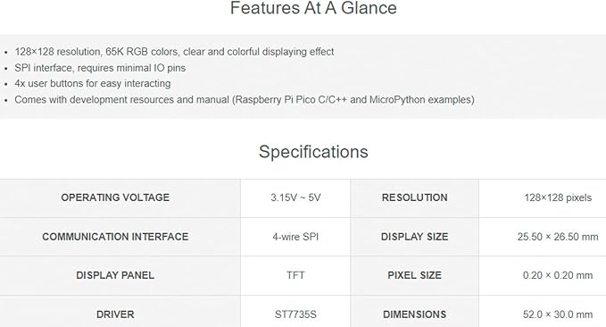Select the 52.0 × 30.0 mm dimensions value

click(x=558, y=314)
